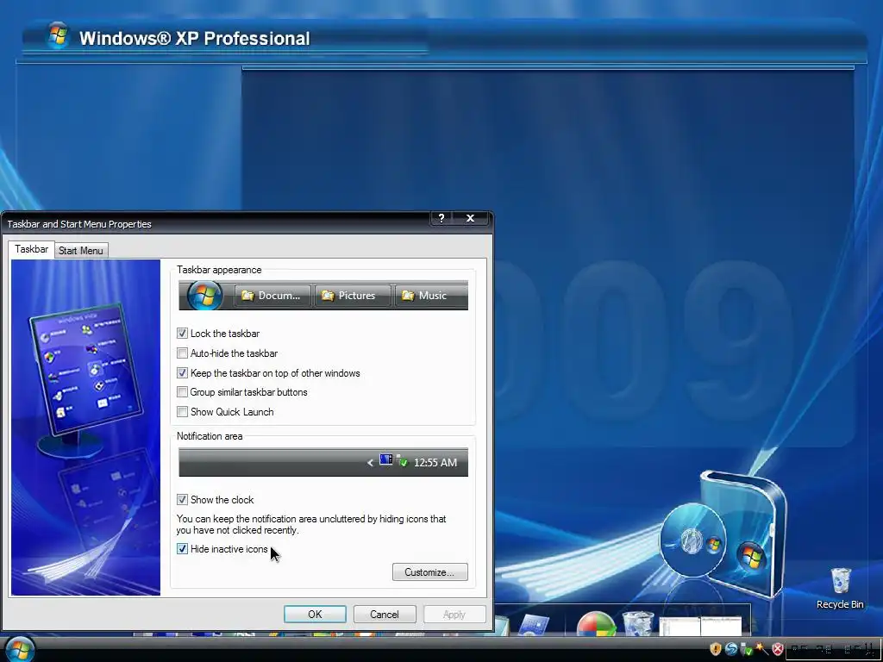Open the Start orb on the taskbar
Screen dimensions: 883x662
pyautogui.click(x=21, y=649)
